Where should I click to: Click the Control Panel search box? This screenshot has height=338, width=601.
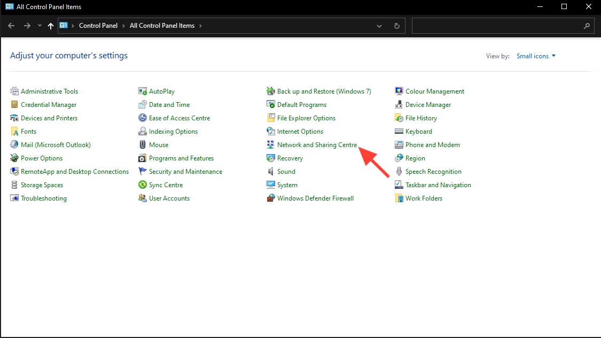pos(503,26)
